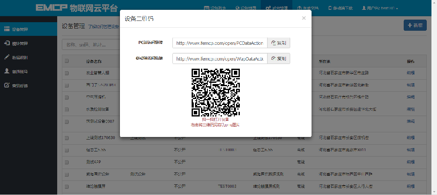Click 编辑 for 水质检测设备 row
The width and height of the screenshot is (437, 195).
411,109
